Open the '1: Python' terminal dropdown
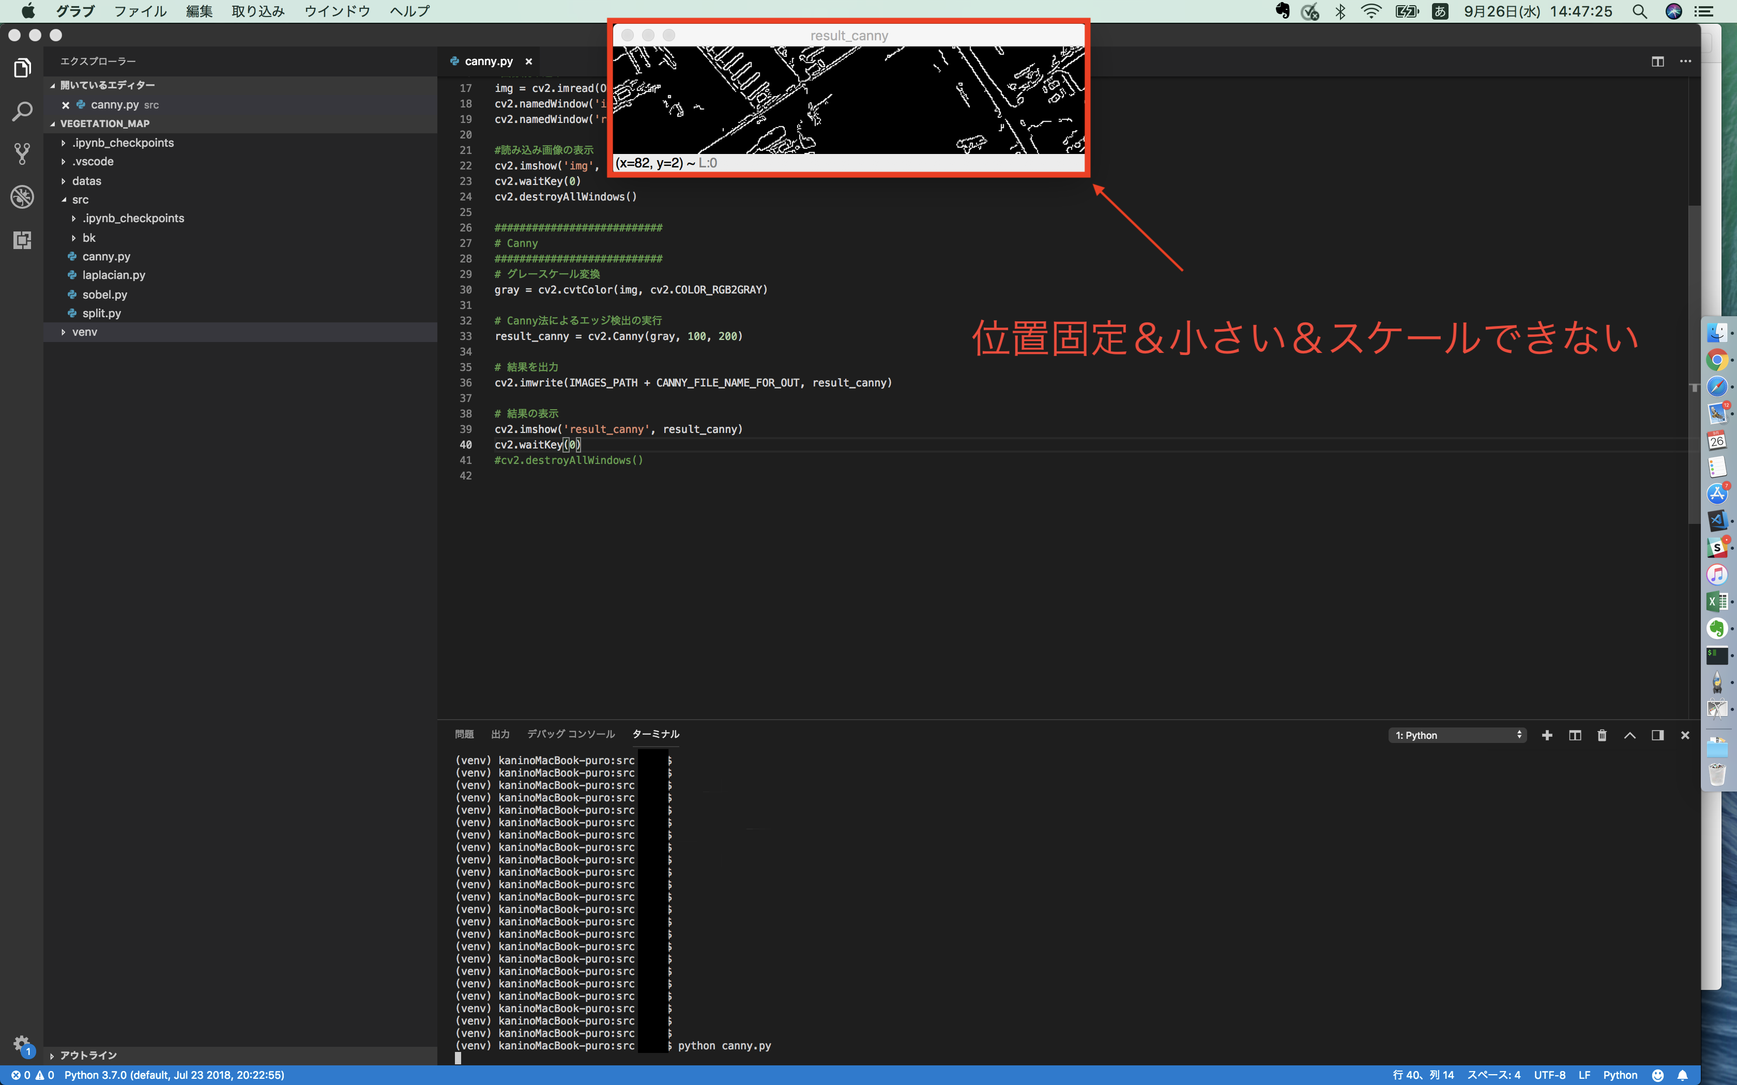This screenshot has height=1085, width=1737. point(1457,735)
